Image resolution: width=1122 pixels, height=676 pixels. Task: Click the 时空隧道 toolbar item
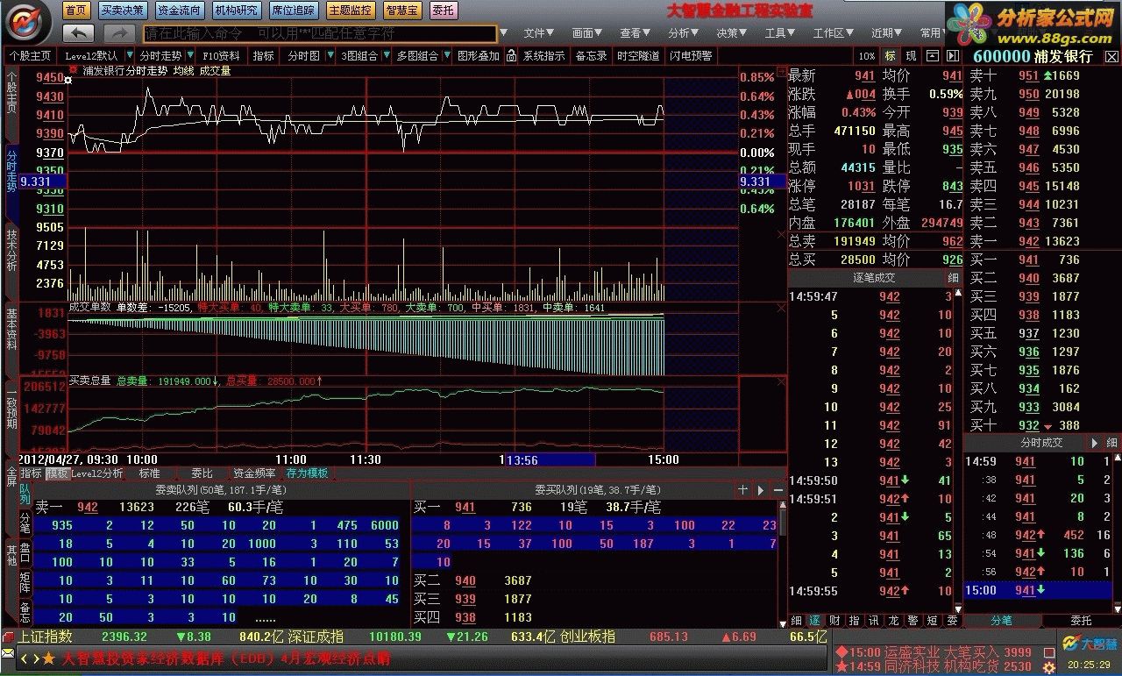pyautogui.click(x=638, y=55)
